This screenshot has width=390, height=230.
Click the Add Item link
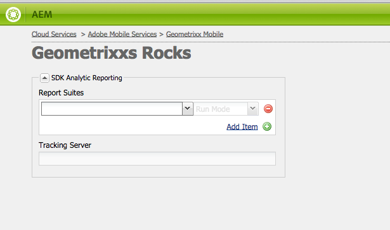coord(242,126)
